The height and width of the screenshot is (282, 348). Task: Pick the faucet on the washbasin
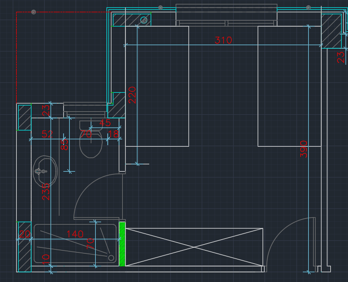point(41,171)
